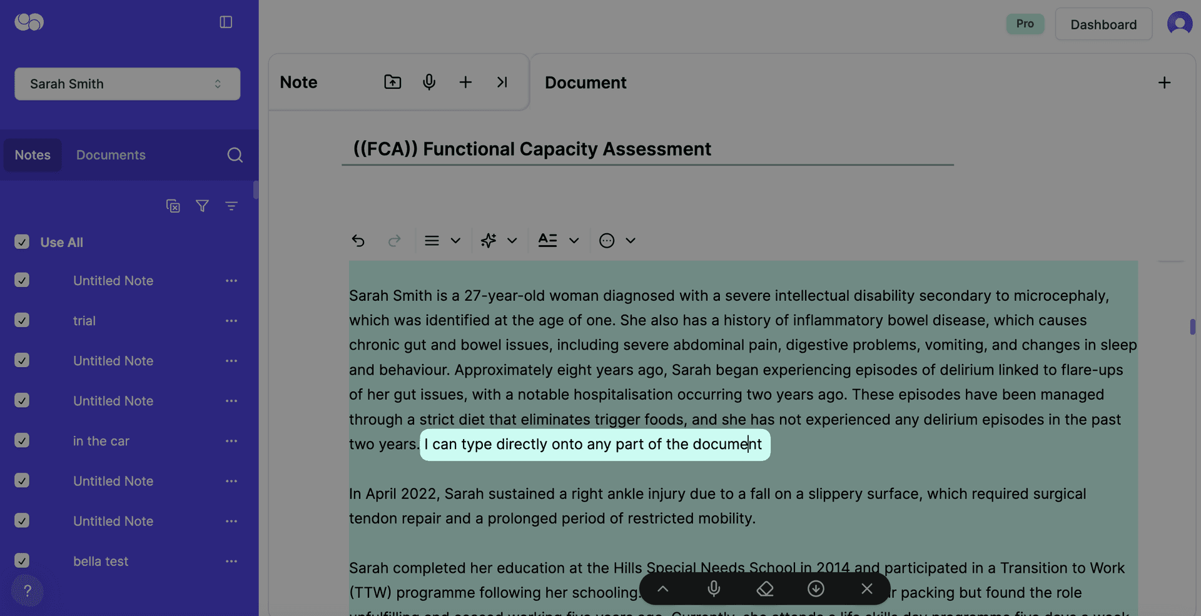This screenshot has width=1201, height=616.
Task: Click the Pro badge
Action: click(x=1025, y=24)
